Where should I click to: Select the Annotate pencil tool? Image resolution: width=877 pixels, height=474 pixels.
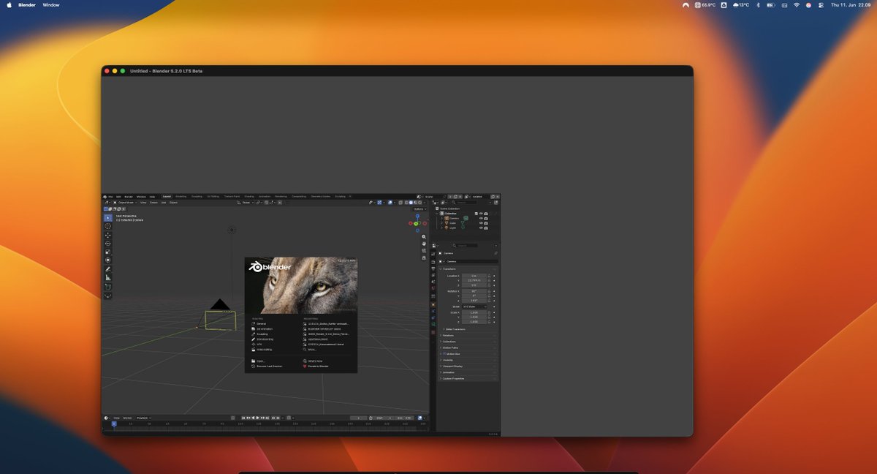point(108,269)
